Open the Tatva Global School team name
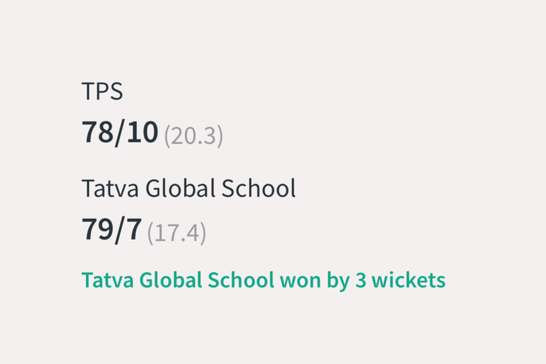The width and height of the screenshot is (546, 364). point(188,189)
